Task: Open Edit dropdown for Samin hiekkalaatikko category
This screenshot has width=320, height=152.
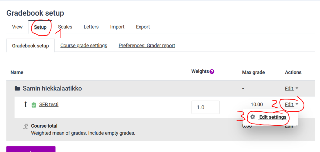Action: coord(292,89)
